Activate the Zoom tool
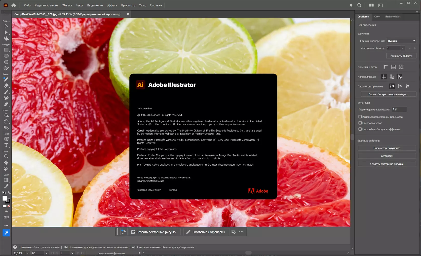This screenshot has height=256, width=421. 6,156
